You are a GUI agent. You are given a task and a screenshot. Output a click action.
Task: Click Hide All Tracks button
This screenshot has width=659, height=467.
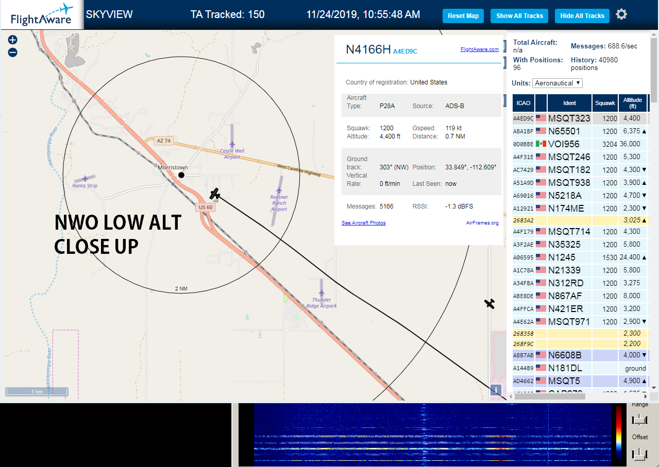pos(582,16)
